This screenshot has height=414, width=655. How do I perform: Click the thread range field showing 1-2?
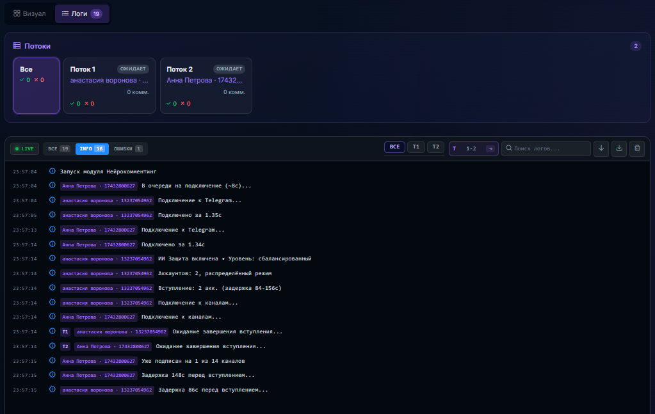pyautogui.click(x=471, y=148)
